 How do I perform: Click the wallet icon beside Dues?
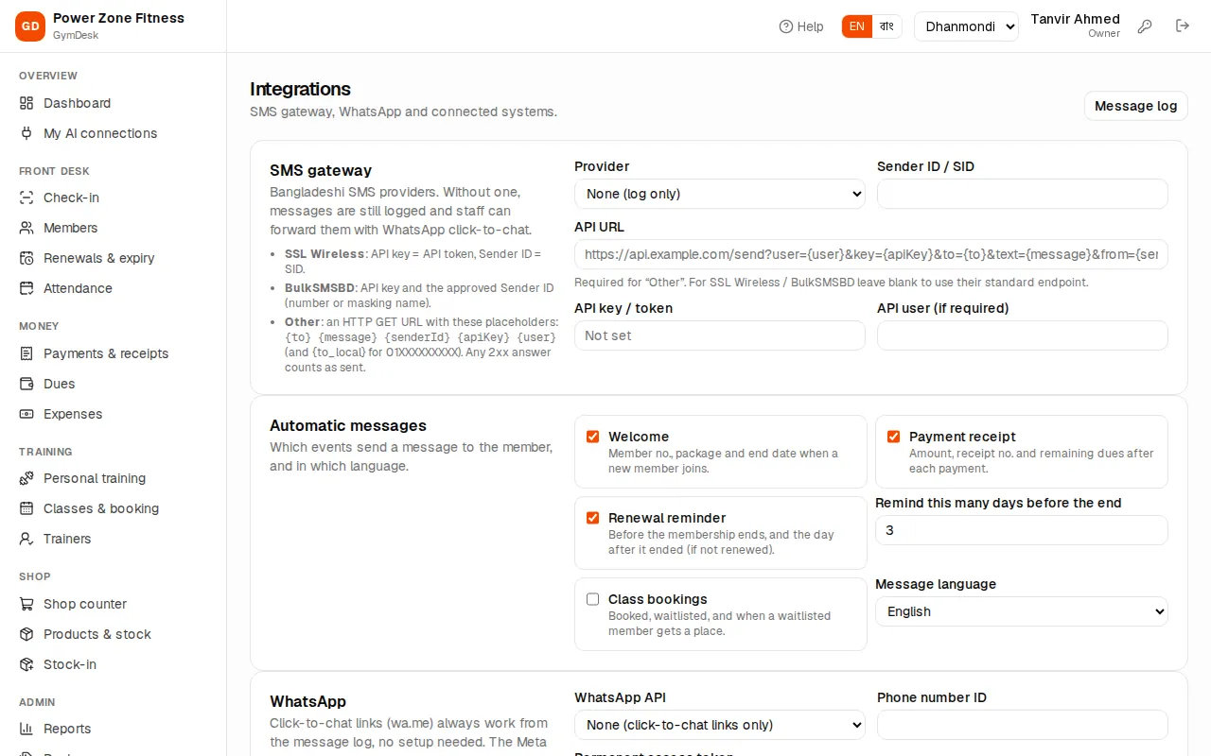pyautogui.click(x=26, y=384)
